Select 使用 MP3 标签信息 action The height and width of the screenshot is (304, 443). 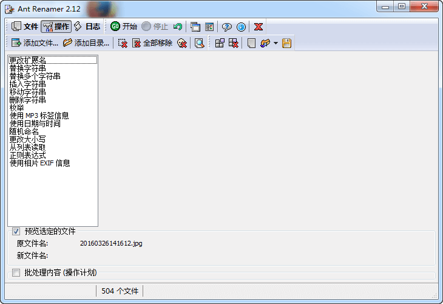pos(53,116)
